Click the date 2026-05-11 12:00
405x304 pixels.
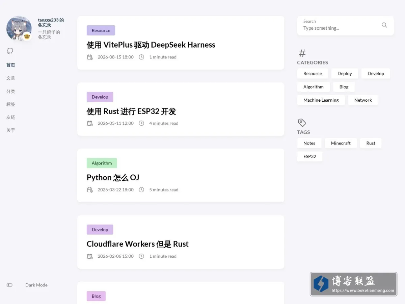coord(116,123)
